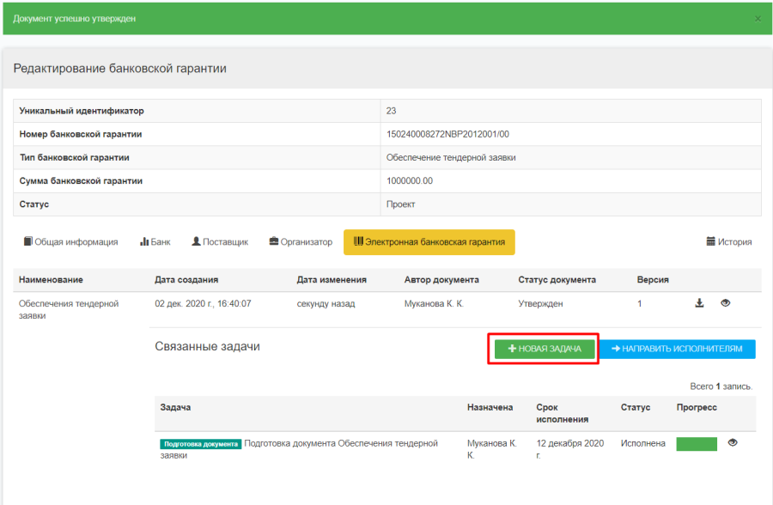773x505 pixels.
Task: Click the Подготовка документа task label
Action: coord(200,444)
